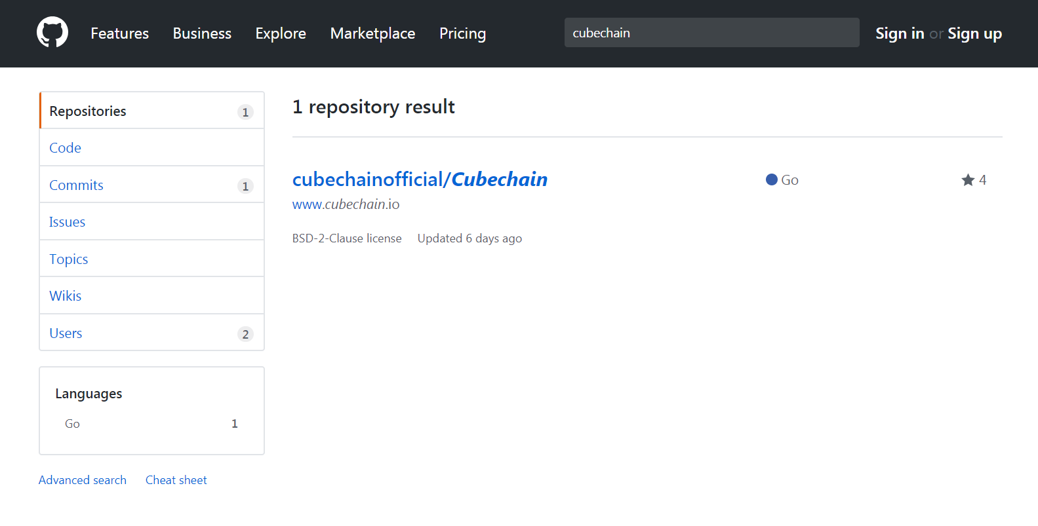This screenshot has width=1038, height=526.
Task: Switch to Issues search results
Action: click(x=68, y=222)
